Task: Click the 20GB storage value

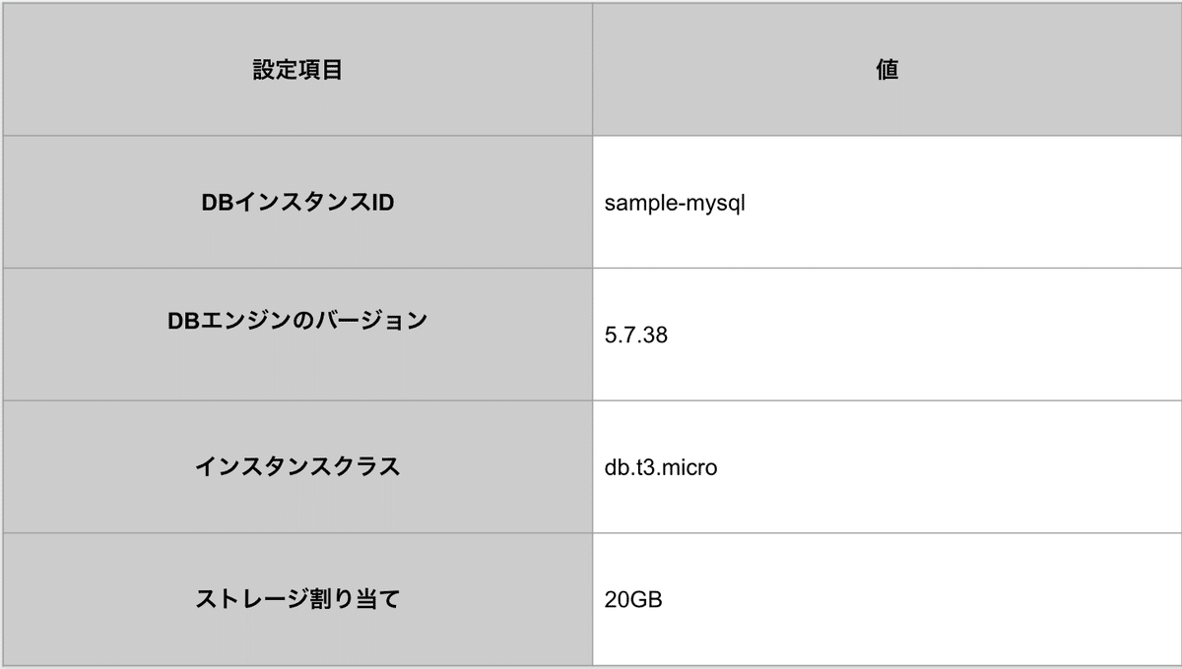Action: (633, 599)
